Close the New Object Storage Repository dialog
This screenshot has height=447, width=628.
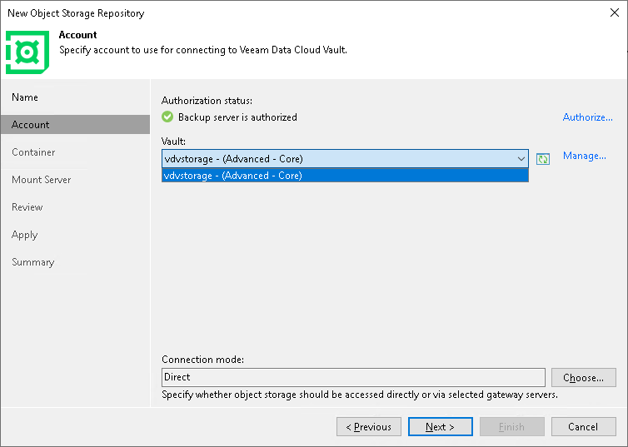point(614,12)
